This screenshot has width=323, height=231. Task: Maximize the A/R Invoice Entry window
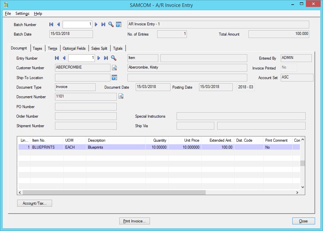pyautogui.click(x=302, y=4)
